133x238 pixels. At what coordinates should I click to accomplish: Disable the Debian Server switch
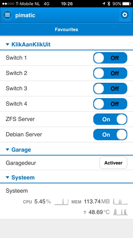pos(110,134)
